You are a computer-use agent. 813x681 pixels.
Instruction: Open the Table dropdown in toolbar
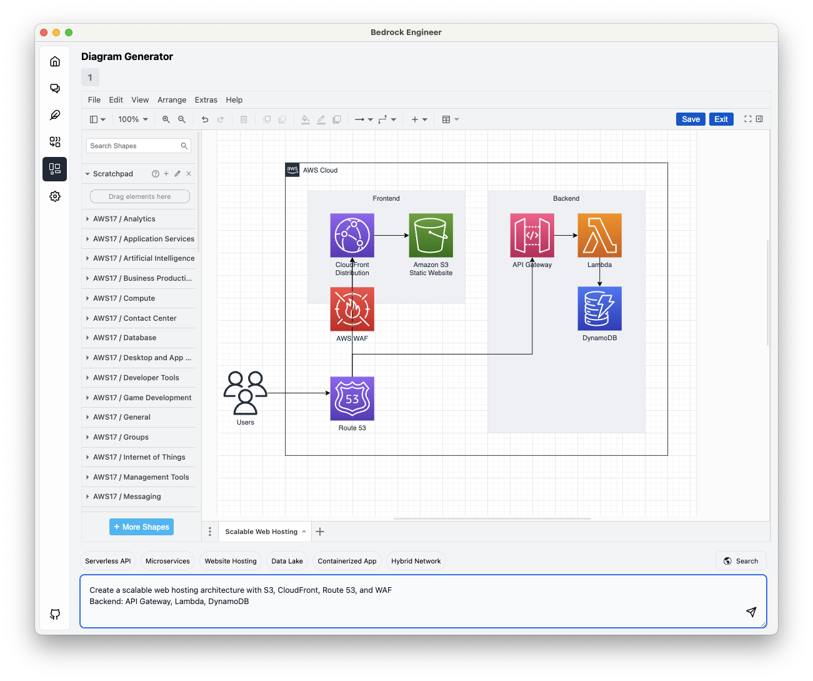pos(451,119)
